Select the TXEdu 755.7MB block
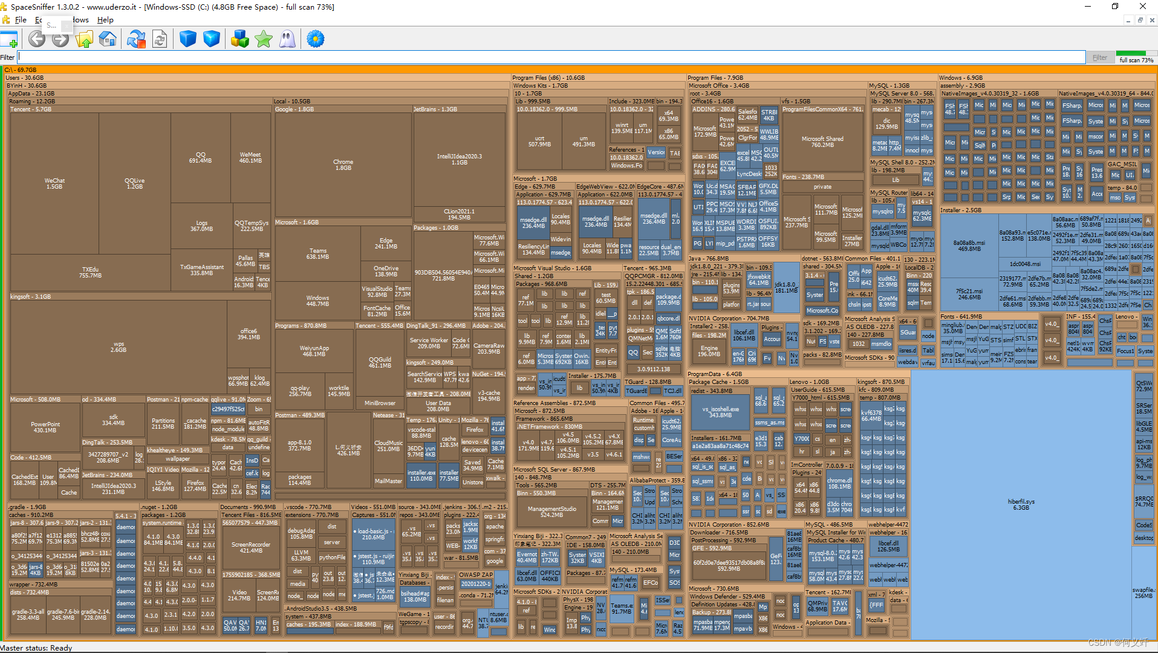Screen dimensions: 1158x653 pyautogui.click(x=90, y=273)
